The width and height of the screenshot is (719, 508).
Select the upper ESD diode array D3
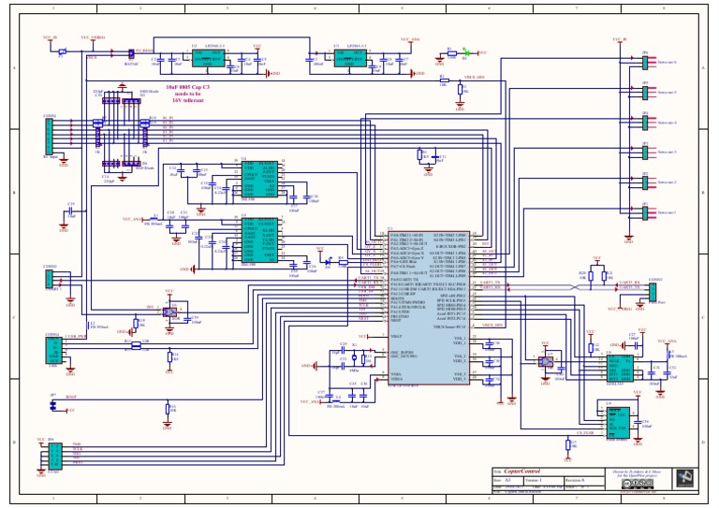[131, 101]
